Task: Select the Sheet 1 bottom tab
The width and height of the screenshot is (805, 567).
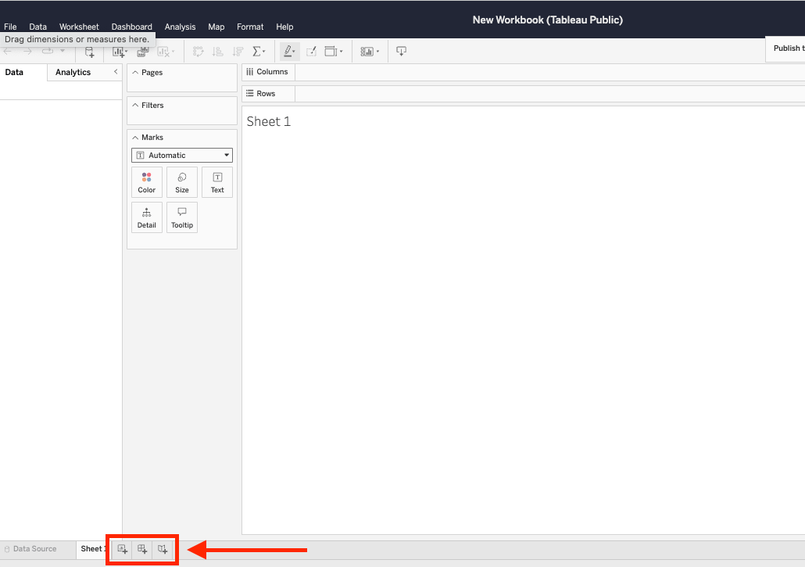Action: (x=92, y=548)
